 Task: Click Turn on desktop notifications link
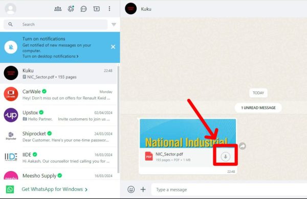pyautogui.click(x=50, y=56)
